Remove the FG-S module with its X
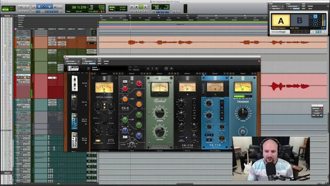 pos(144,74)
